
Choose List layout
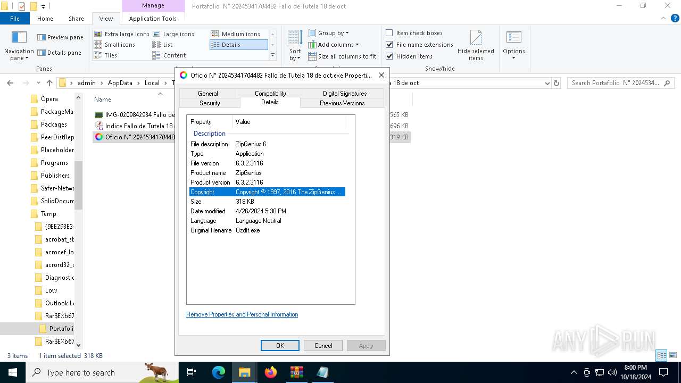point(163,45)
